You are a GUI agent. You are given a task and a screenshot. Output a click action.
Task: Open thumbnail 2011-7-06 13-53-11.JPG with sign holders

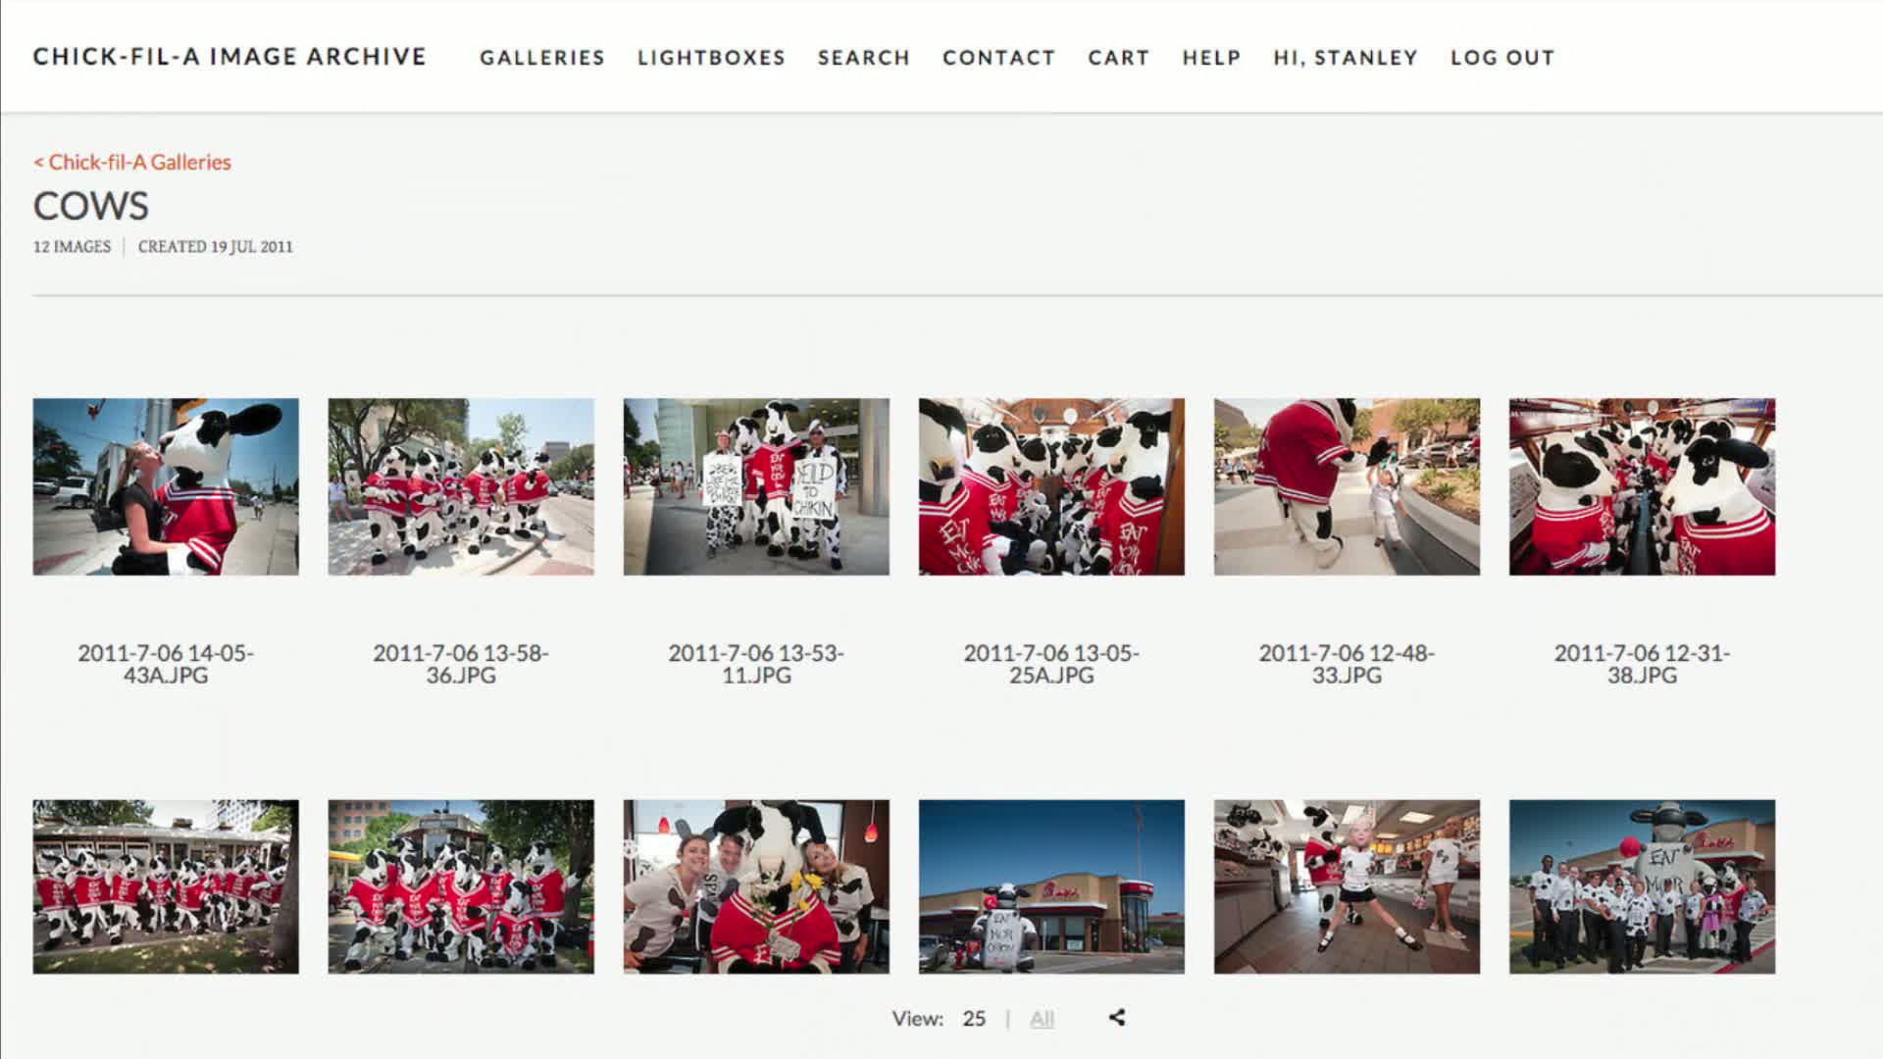[756, 486]
